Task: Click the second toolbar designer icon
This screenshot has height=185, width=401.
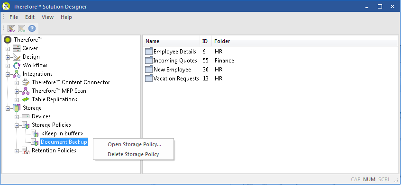Action: pyautogui.click(x=21, y=28)
